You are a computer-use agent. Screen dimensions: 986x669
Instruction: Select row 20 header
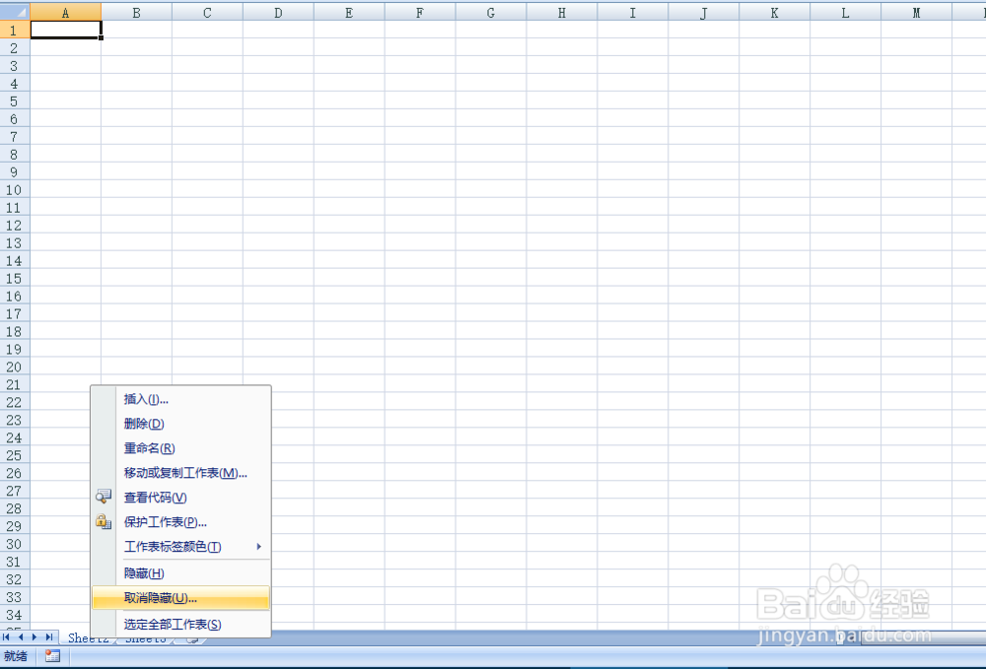(15, 367)
